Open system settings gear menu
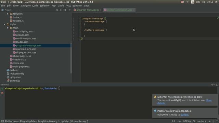The height and width of the screenshot is (123, 219). [217, 2]
